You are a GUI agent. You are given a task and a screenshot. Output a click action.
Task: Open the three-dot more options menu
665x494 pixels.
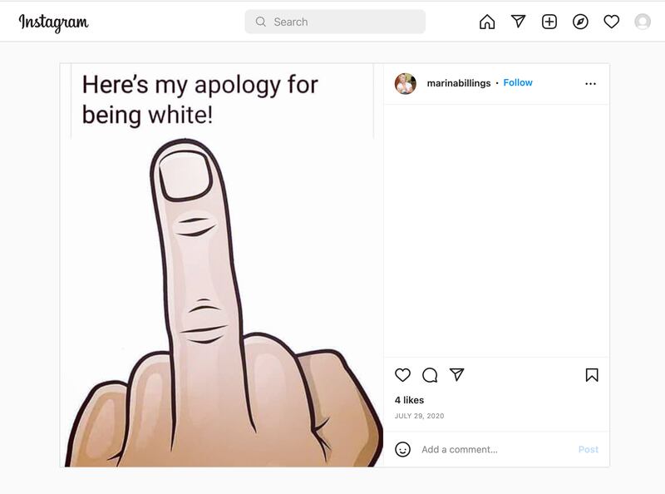[590, 83]
